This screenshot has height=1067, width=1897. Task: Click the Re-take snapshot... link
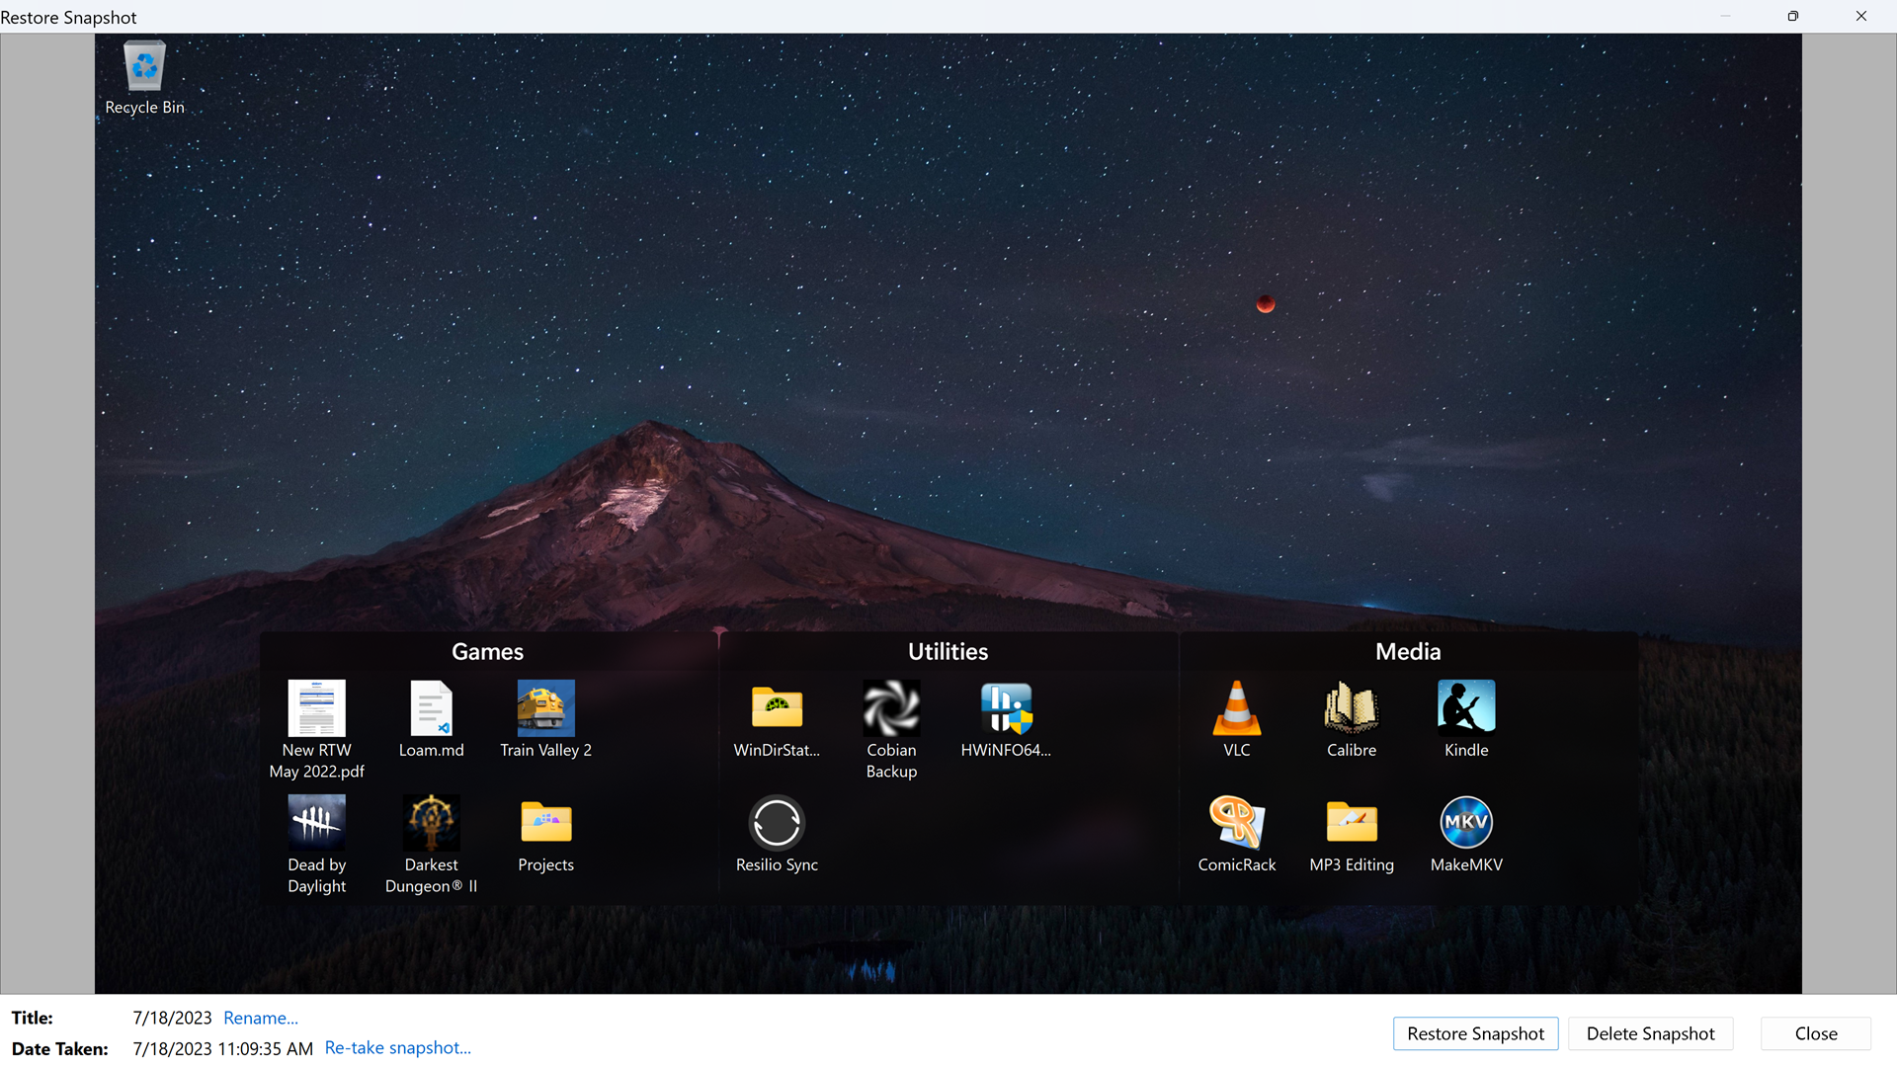click(397, 1048)
